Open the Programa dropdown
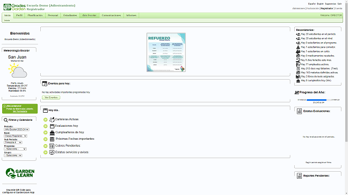The image size is (348, 195). (15, 149)
